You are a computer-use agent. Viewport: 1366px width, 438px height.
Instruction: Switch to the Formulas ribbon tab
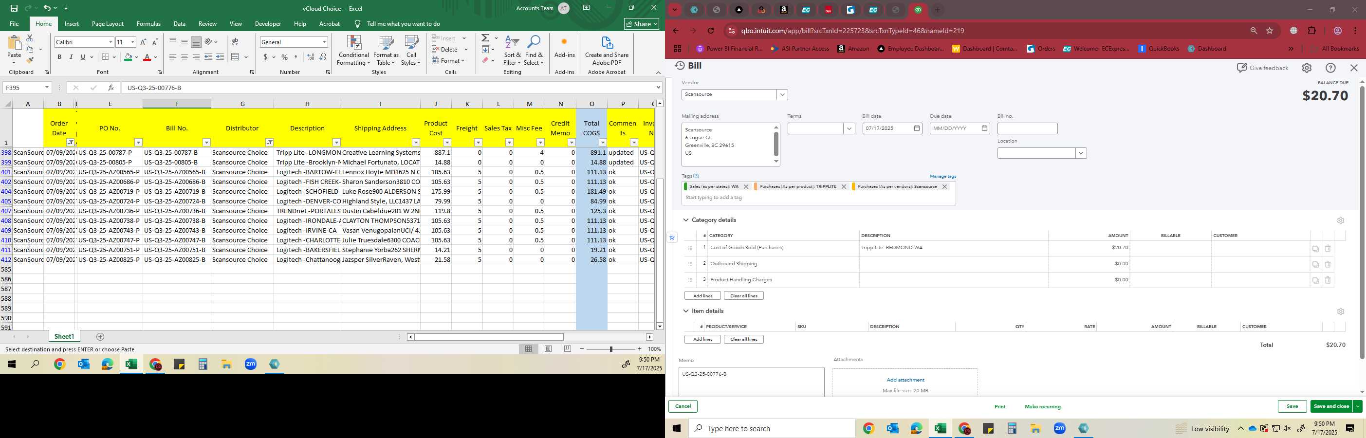(x=148, y=24)
